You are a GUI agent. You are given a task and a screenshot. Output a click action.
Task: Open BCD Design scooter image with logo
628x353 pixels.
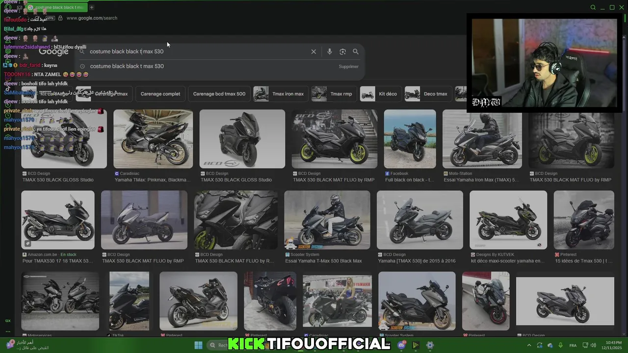tap(242, 139)
